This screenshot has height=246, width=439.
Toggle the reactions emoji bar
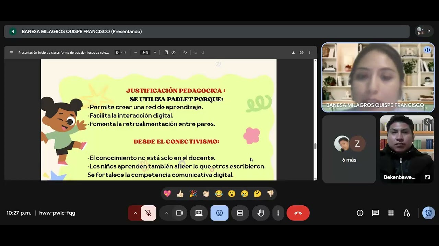point(219,213)
